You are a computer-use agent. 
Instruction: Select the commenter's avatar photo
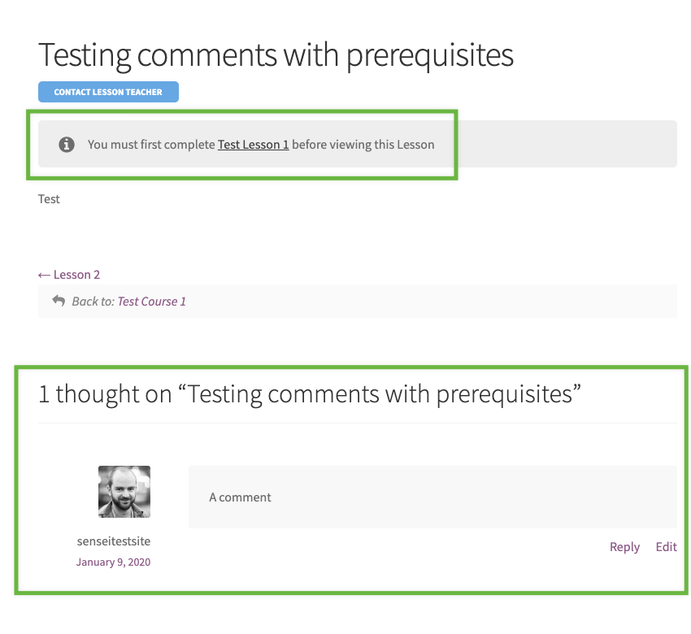(124, 491)
